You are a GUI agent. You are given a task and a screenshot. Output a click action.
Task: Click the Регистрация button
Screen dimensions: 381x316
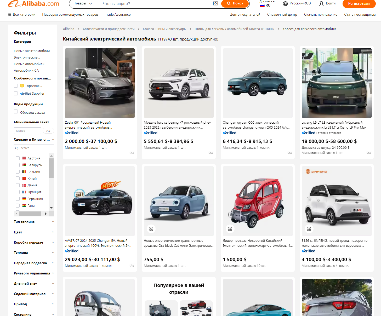(x=359, y=4)
